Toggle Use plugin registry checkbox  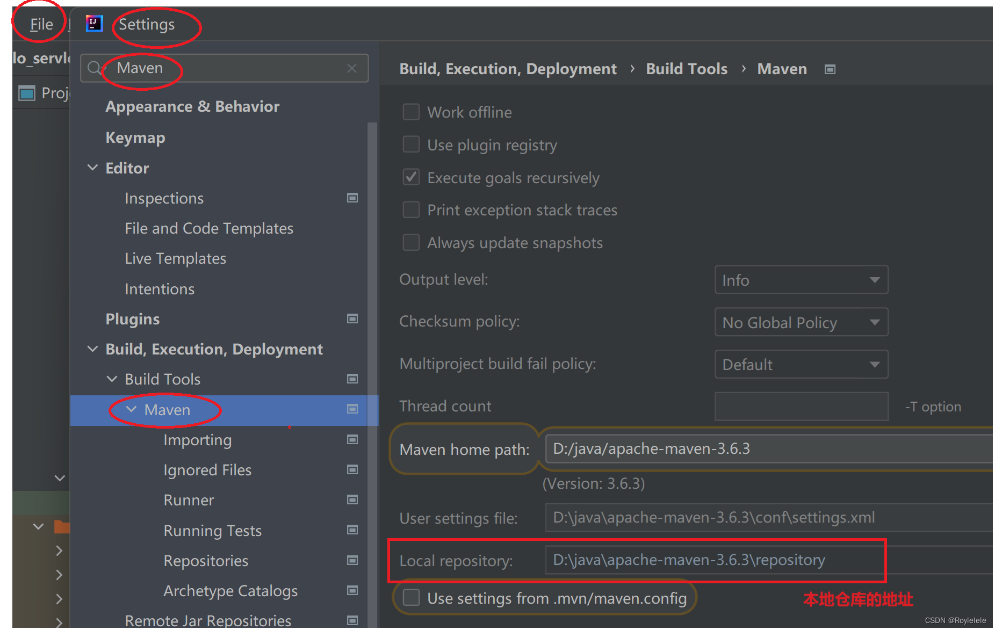point(412,144)
